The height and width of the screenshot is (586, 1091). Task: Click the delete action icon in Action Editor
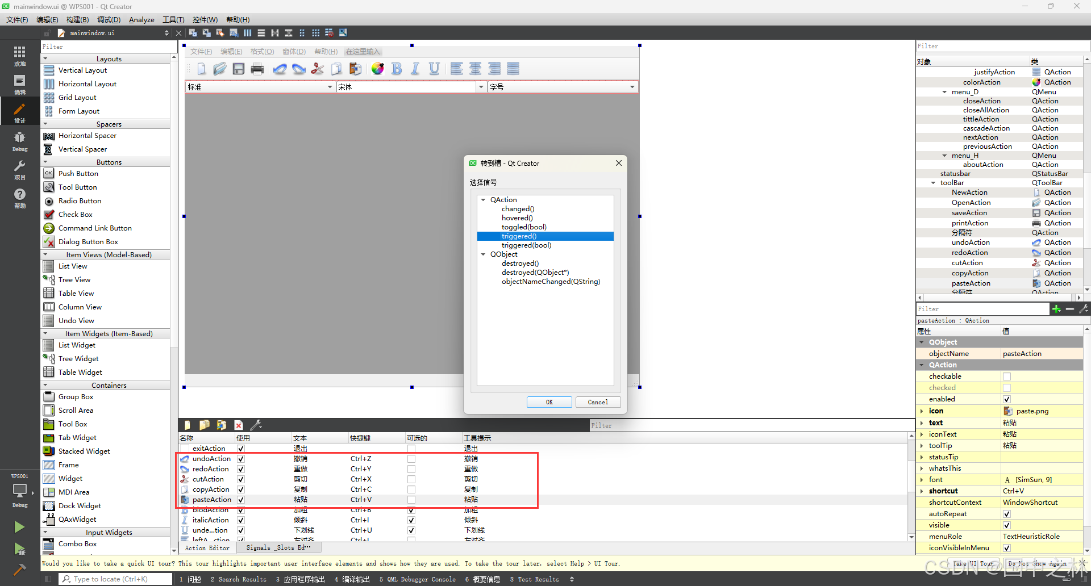coord(239,425)
